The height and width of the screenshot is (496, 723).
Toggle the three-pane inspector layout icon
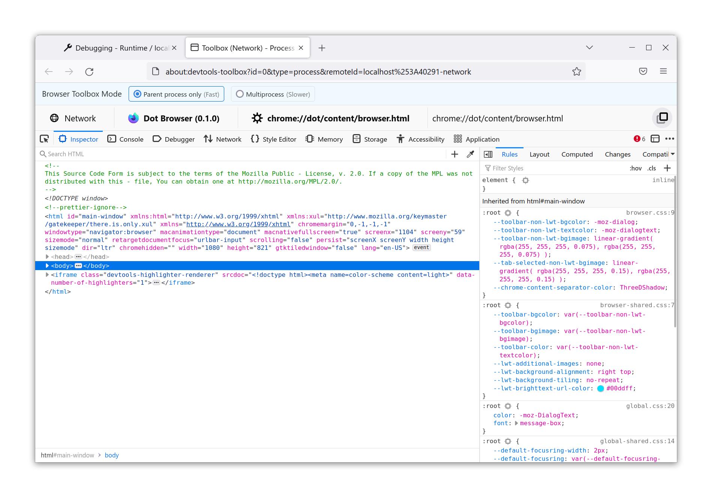pyautogui.click(x=488, y=154)
